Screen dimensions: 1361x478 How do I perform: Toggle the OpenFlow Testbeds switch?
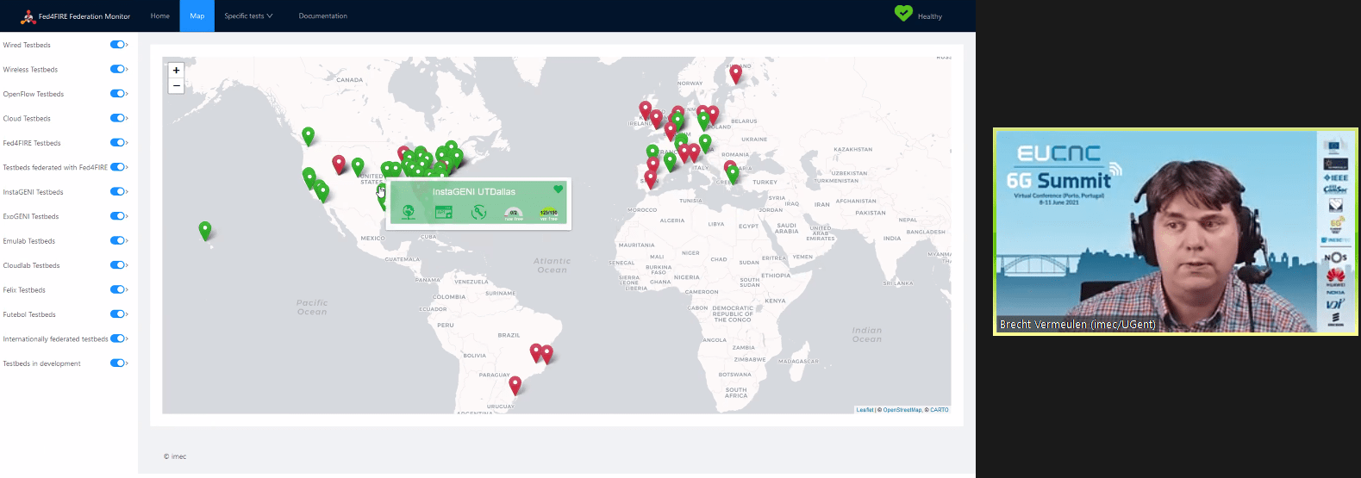coord(117,94)
